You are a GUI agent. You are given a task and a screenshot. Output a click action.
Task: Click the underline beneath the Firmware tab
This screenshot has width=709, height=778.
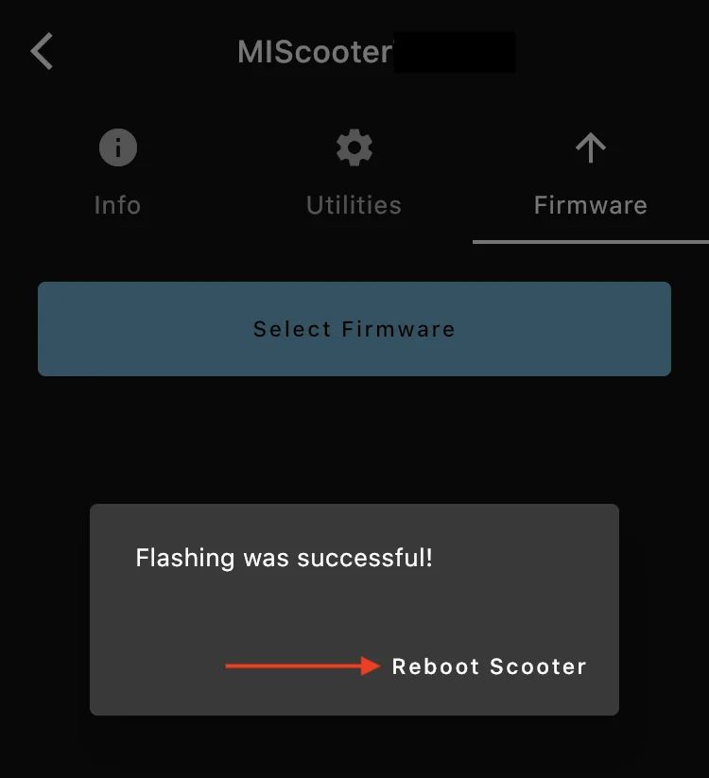point(590,241)
